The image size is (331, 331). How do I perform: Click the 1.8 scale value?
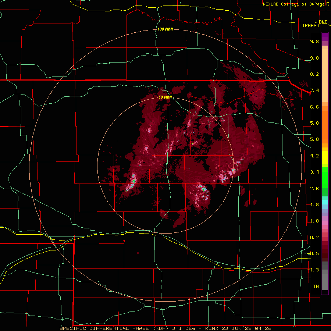(x=314, y=205)
